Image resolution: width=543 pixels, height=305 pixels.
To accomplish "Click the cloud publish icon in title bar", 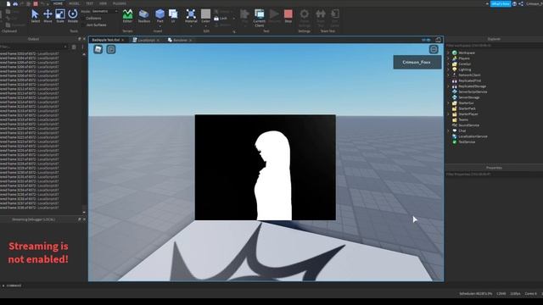I will tap(15, 3).
